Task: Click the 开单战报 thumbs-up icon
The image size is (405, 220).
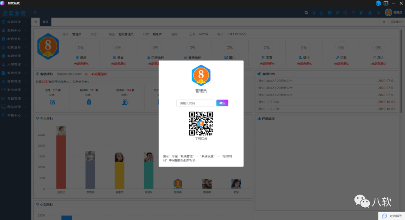Action: 259,118
